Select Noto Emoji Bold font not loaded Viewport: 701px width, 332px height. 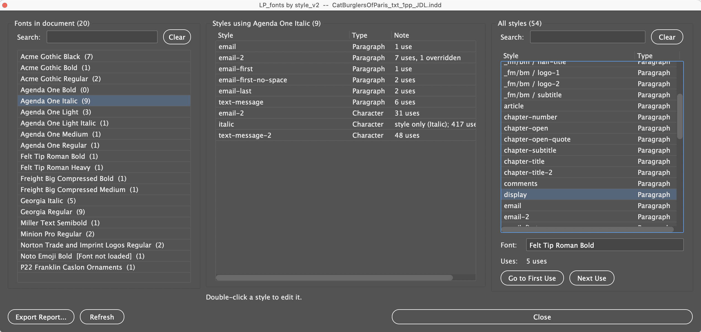104,256
